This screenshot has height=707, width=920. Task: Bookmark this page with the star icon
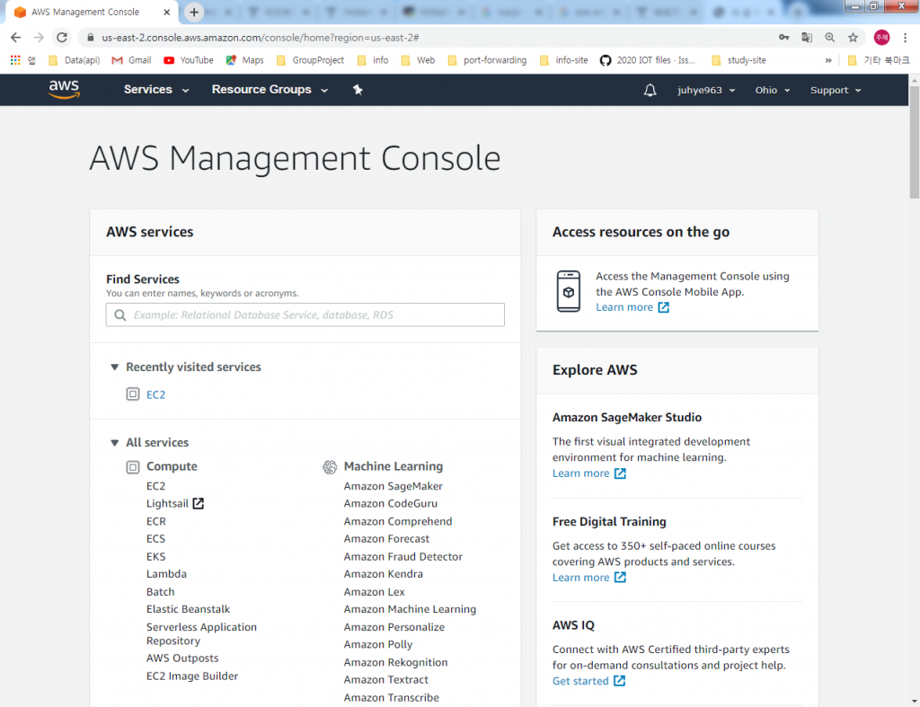(853, 38)
